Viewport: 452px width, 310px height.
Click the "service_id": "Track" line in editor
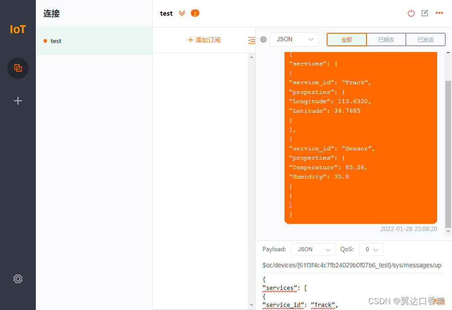(300, 305)
